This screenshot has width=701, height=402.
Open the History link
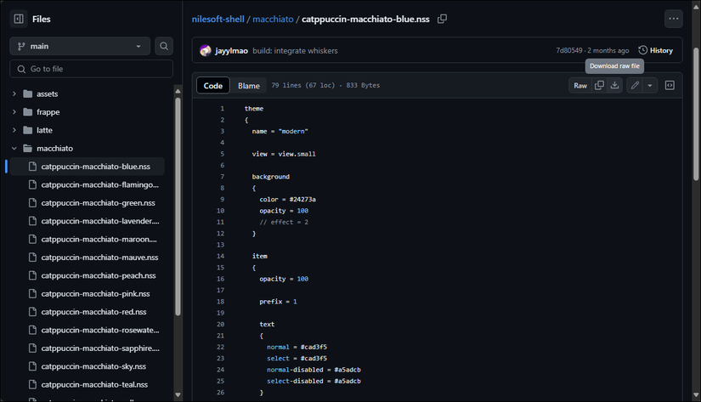pyautogui.click(x=655, y=50)
